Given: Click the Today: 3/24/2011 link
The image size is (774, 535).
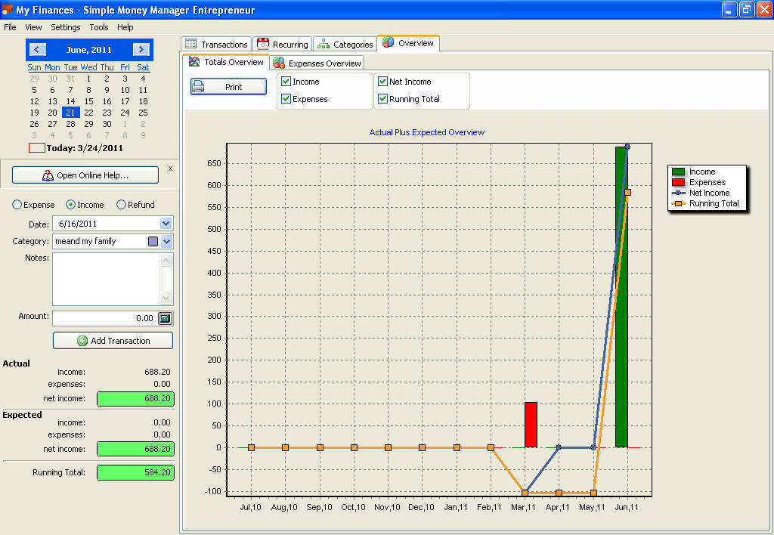Looking at the screenshot, I should [85, 148].
